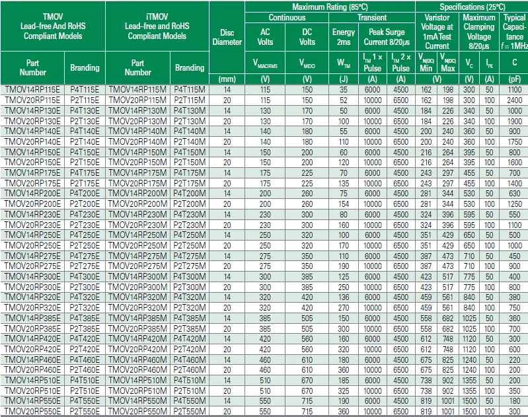The image size is (528, 417).
Task: Click the Disc Diameter column header
Action: [227, 37]
